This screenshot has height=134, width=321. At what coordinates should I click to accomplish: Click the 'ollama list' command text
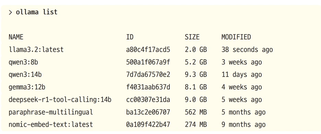37,12
